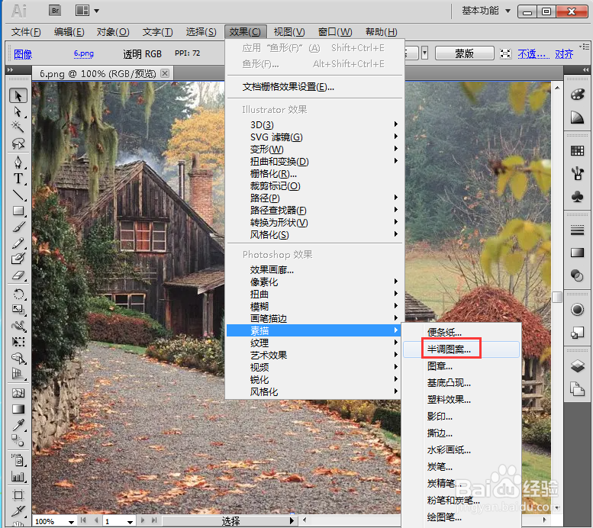Image resolution: width=593 pixels, height=528 pixels.
Task: Expand the SVG 滤镜(G) submenu
Action: (x=314, y=137)
